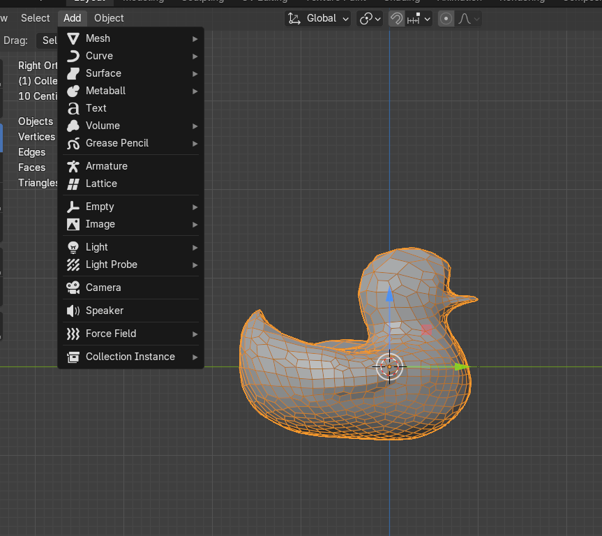Image resolution: width=602 pixels, height=536 pixels.
Task: Choose Armature from the Add menu
Action: (x=130, y=166)
